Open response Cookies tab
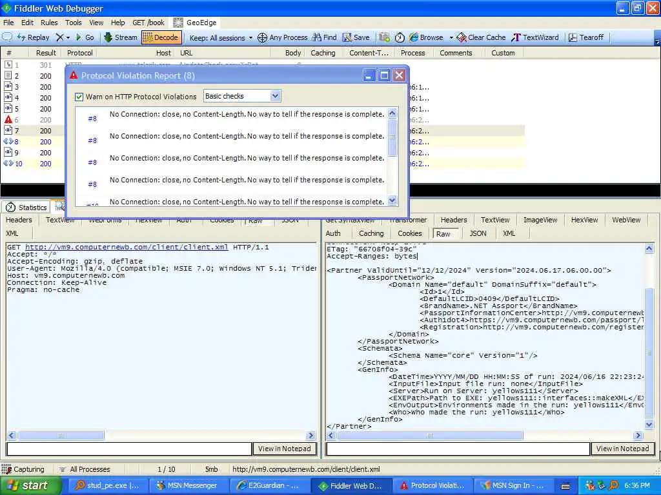 409,233
